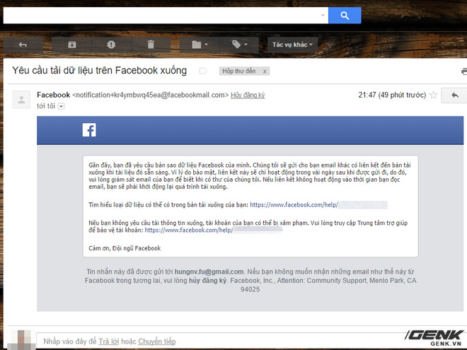Remove the "Hộp thư đến" label with x
Screen dimensions: 467x350
[265, 71]
